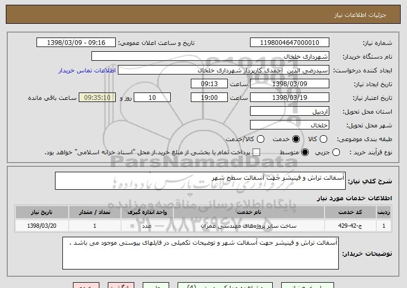Click the کد خدمت column header

[350, 212]
